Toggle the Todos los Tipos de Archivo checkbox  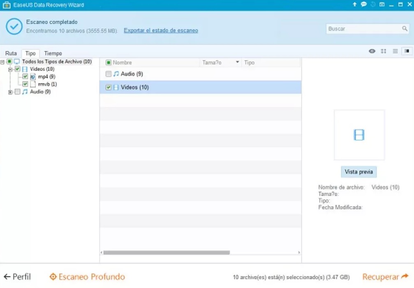coord(9,62)
